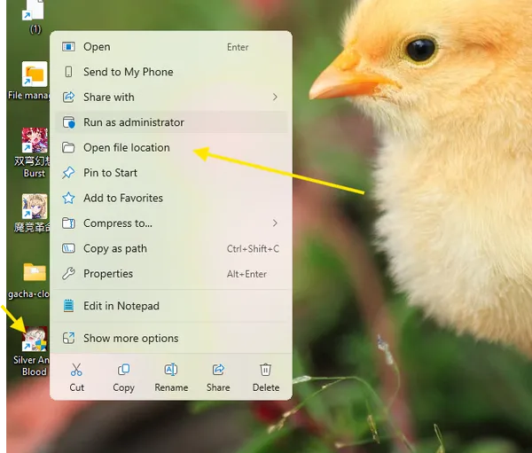This screenshot has width=532, height=453.
Task: Click Show more options
Action: (x=130, y=338)
